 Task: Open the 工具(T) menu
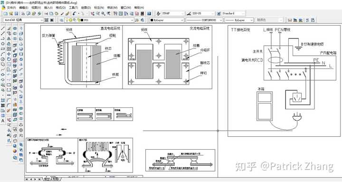click(73, 8)
